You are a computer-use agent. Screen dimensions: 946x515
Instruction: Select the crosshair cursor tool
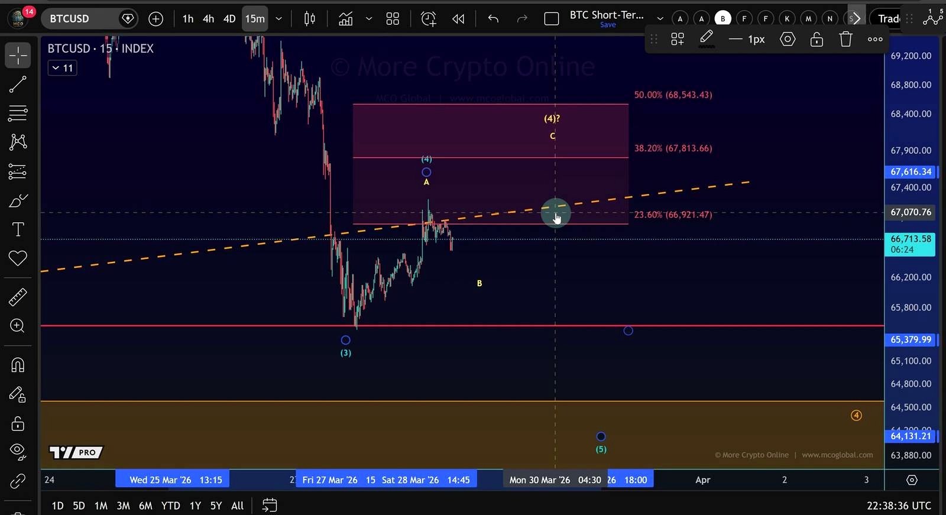point(18,56)
